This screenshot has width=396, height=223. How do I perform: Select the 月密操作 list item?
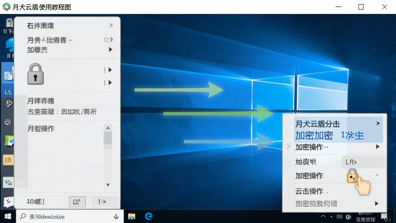click(x=41, y=129)
